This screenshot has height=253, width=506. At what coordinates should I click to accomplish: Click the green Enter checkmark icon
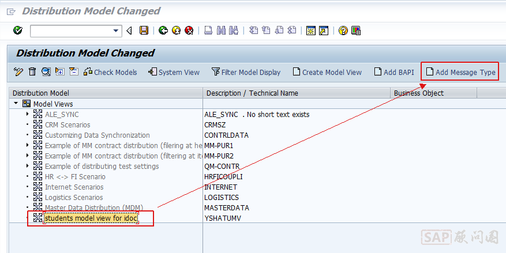click(x=18, y=31)
